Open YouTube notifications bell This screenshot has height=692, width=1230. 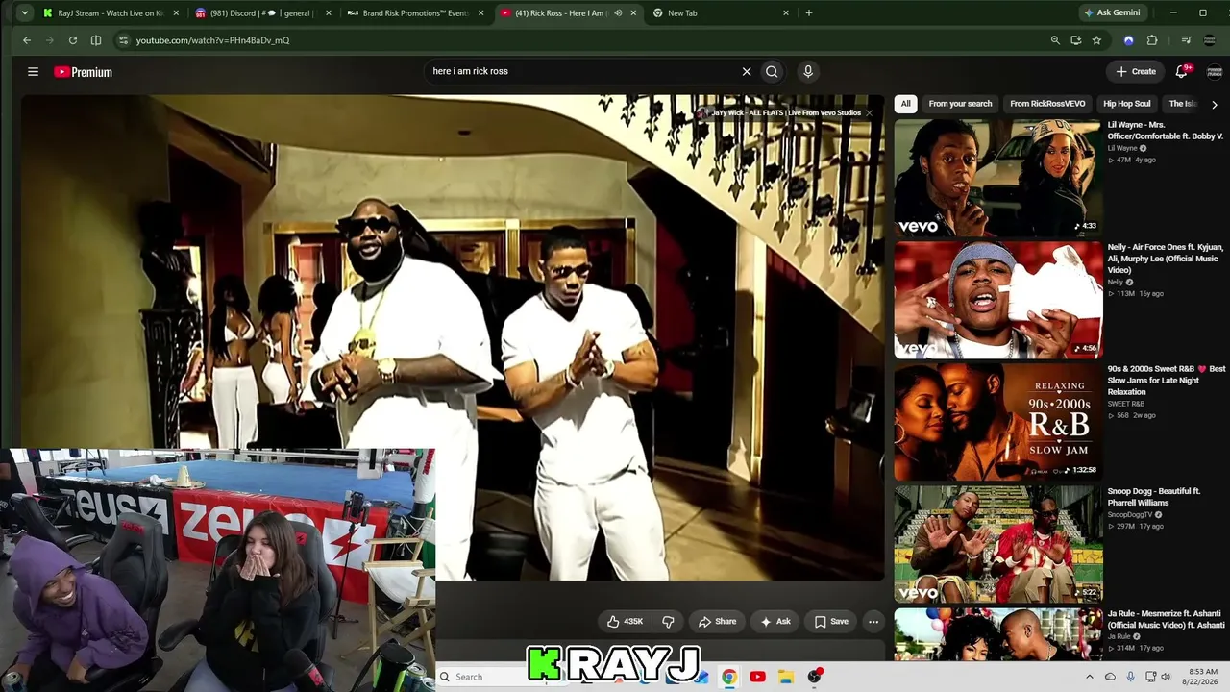1182,71
